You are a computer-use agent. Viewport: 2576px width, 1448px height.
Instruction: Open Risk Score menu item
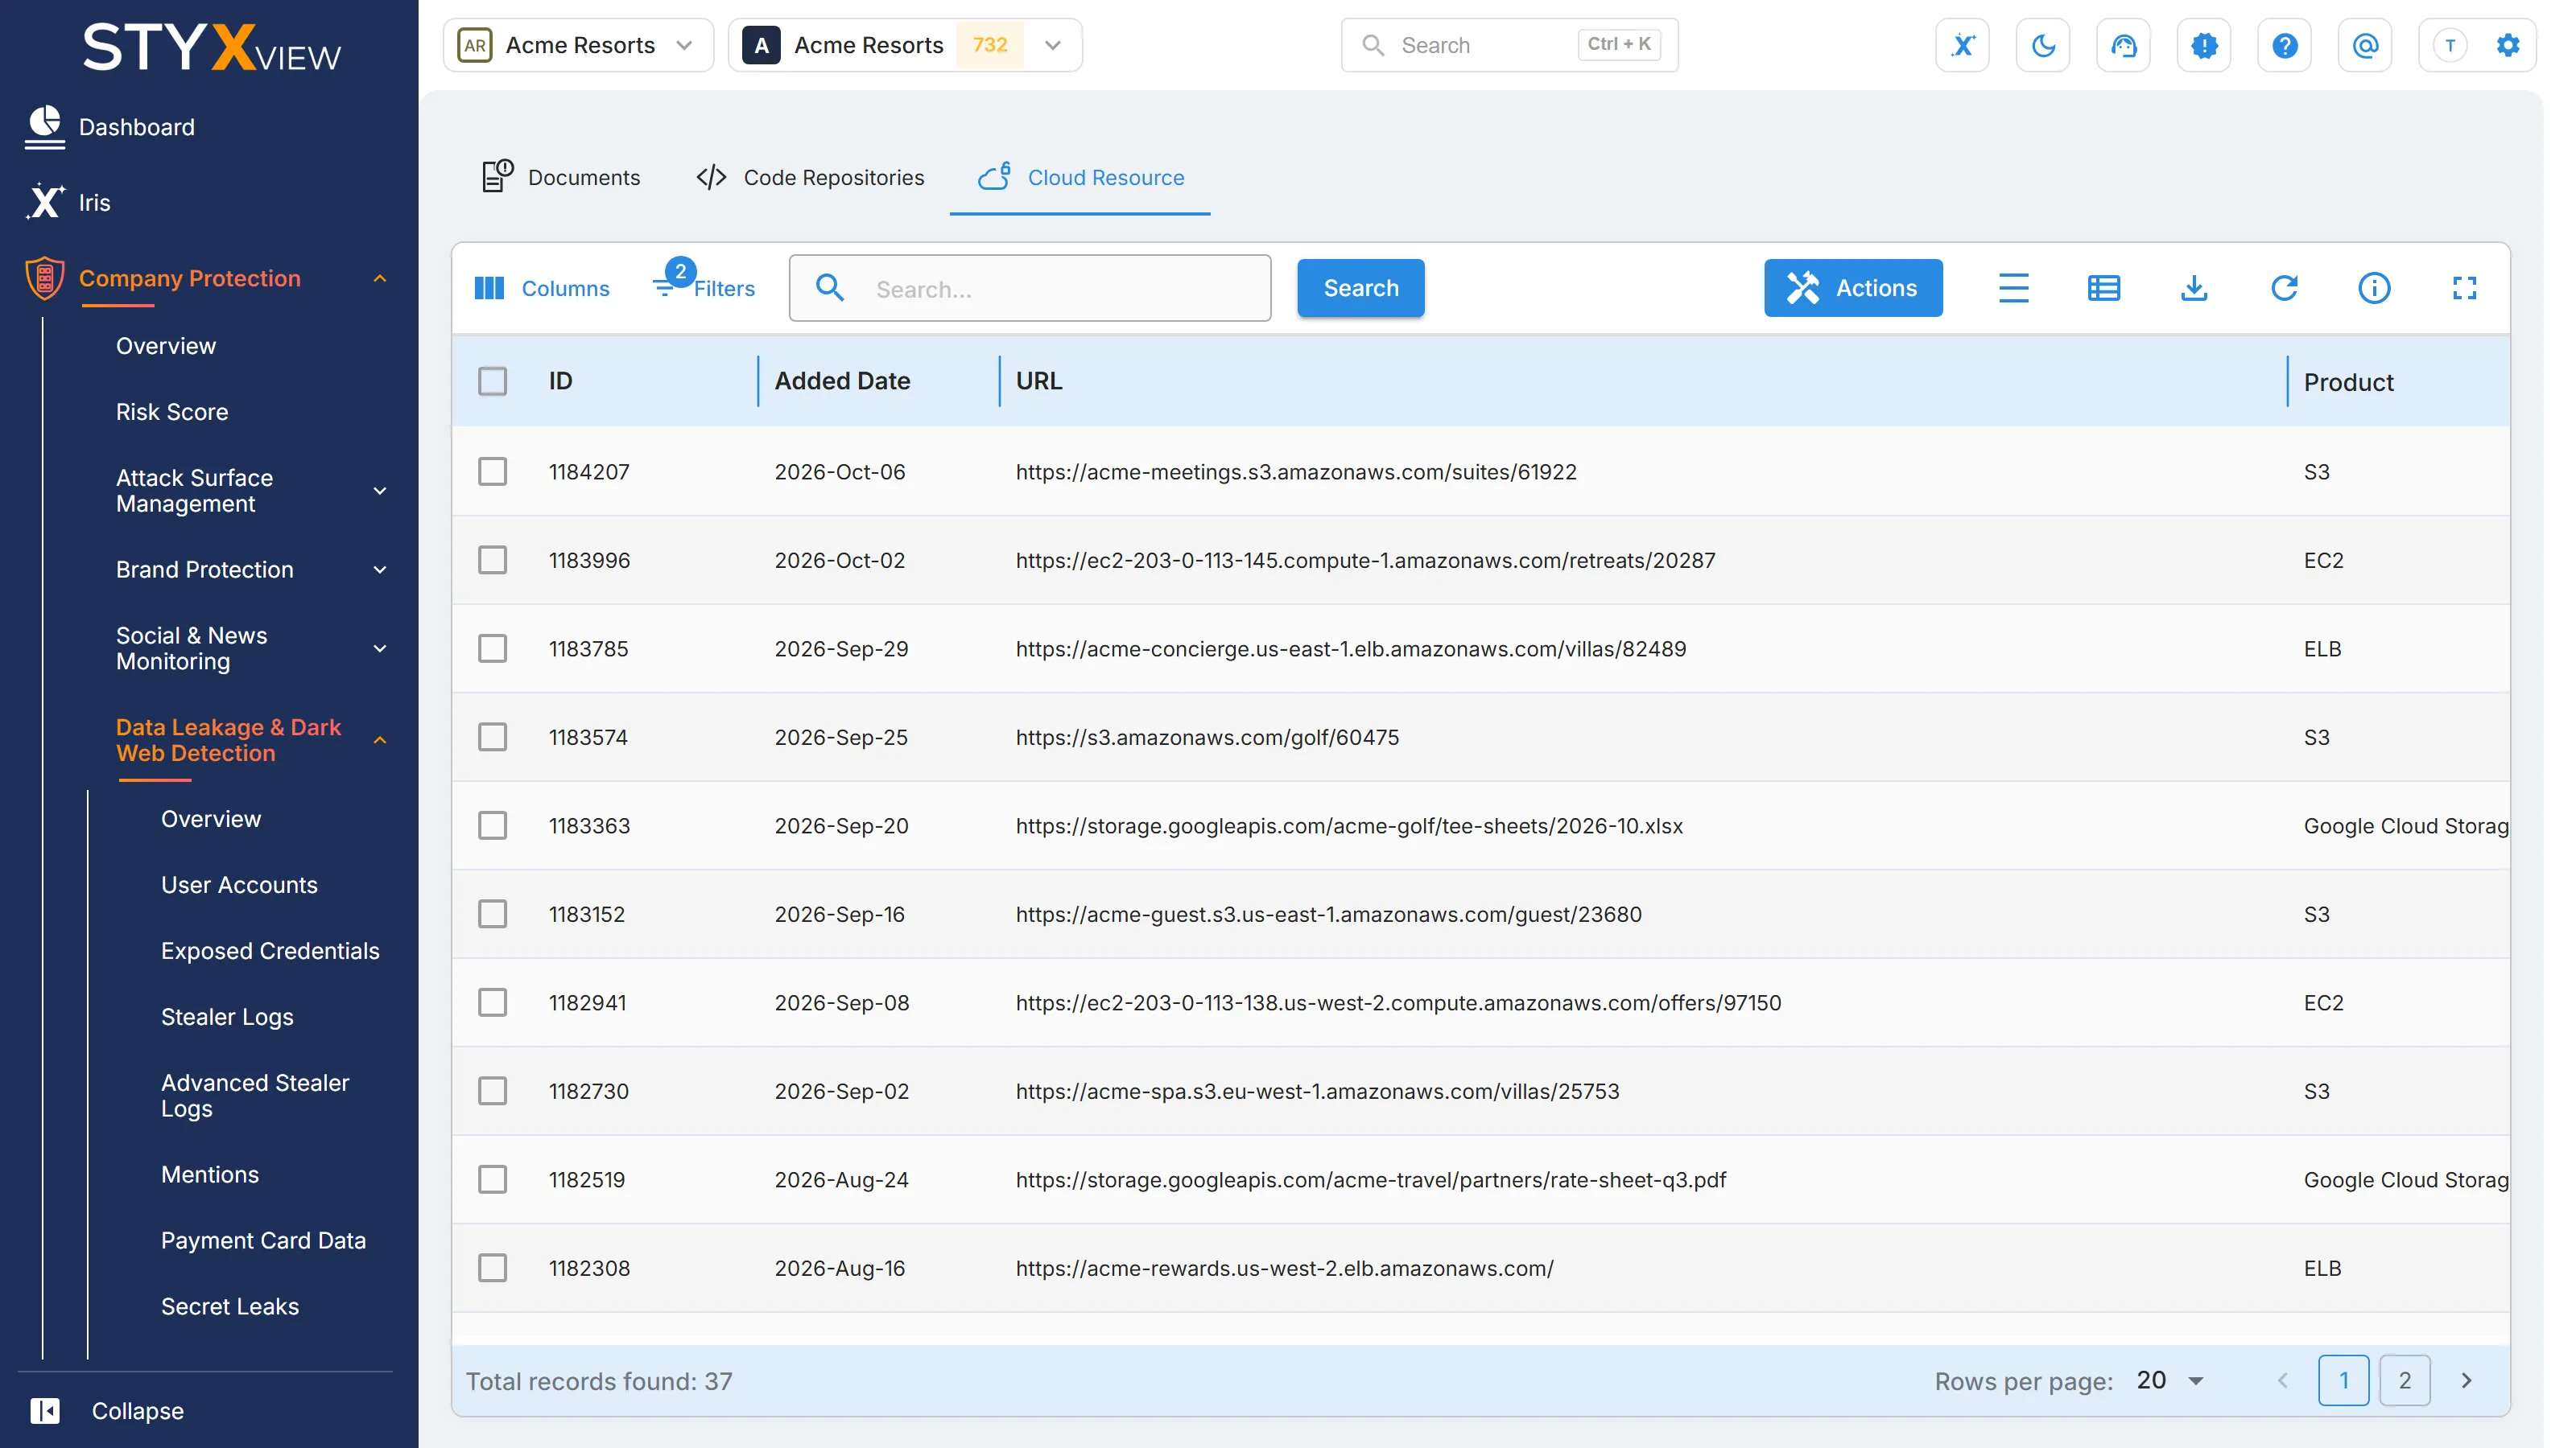coord(172,412)
